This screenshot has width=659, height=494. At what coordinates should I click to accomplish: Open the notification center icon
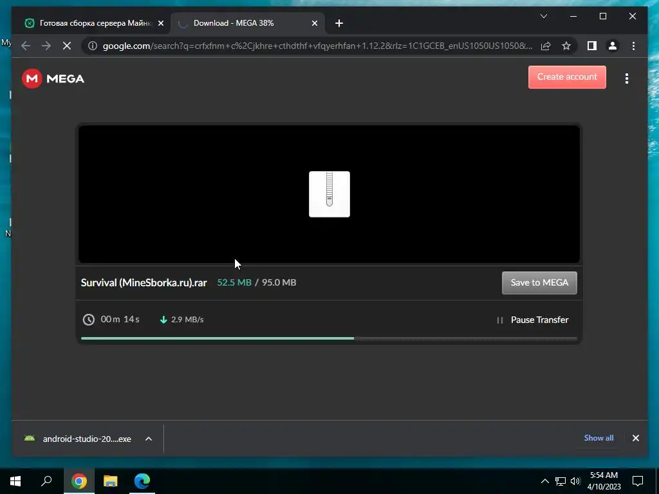[638, 481]
